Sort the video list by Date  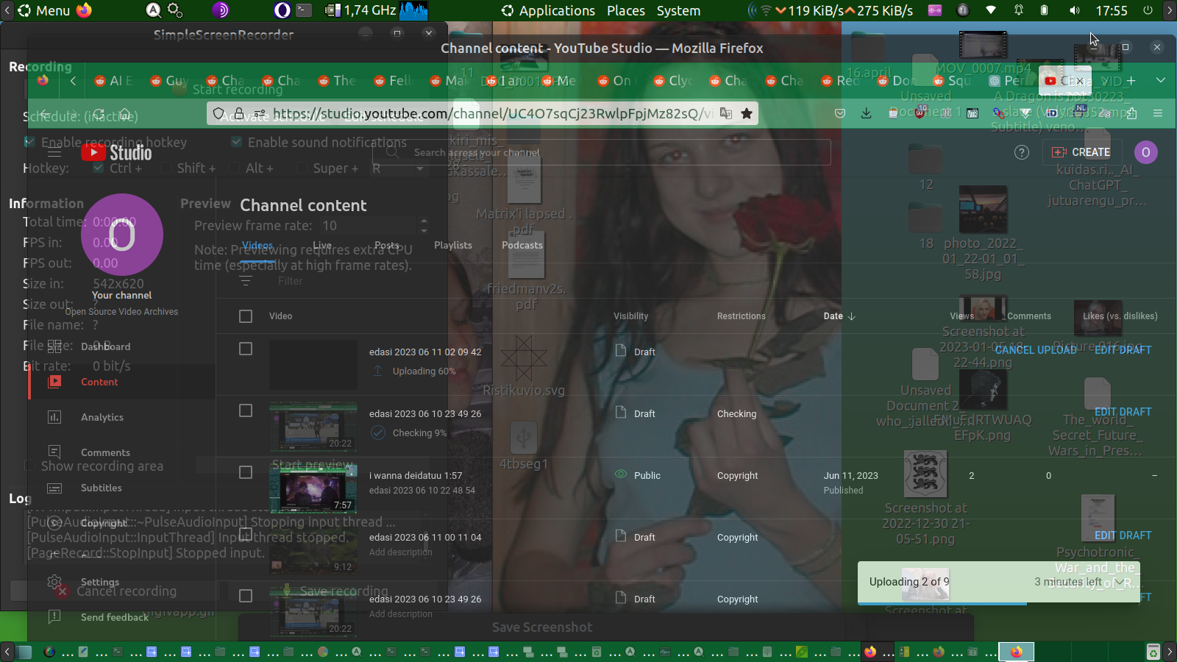(x=839, y=316)
